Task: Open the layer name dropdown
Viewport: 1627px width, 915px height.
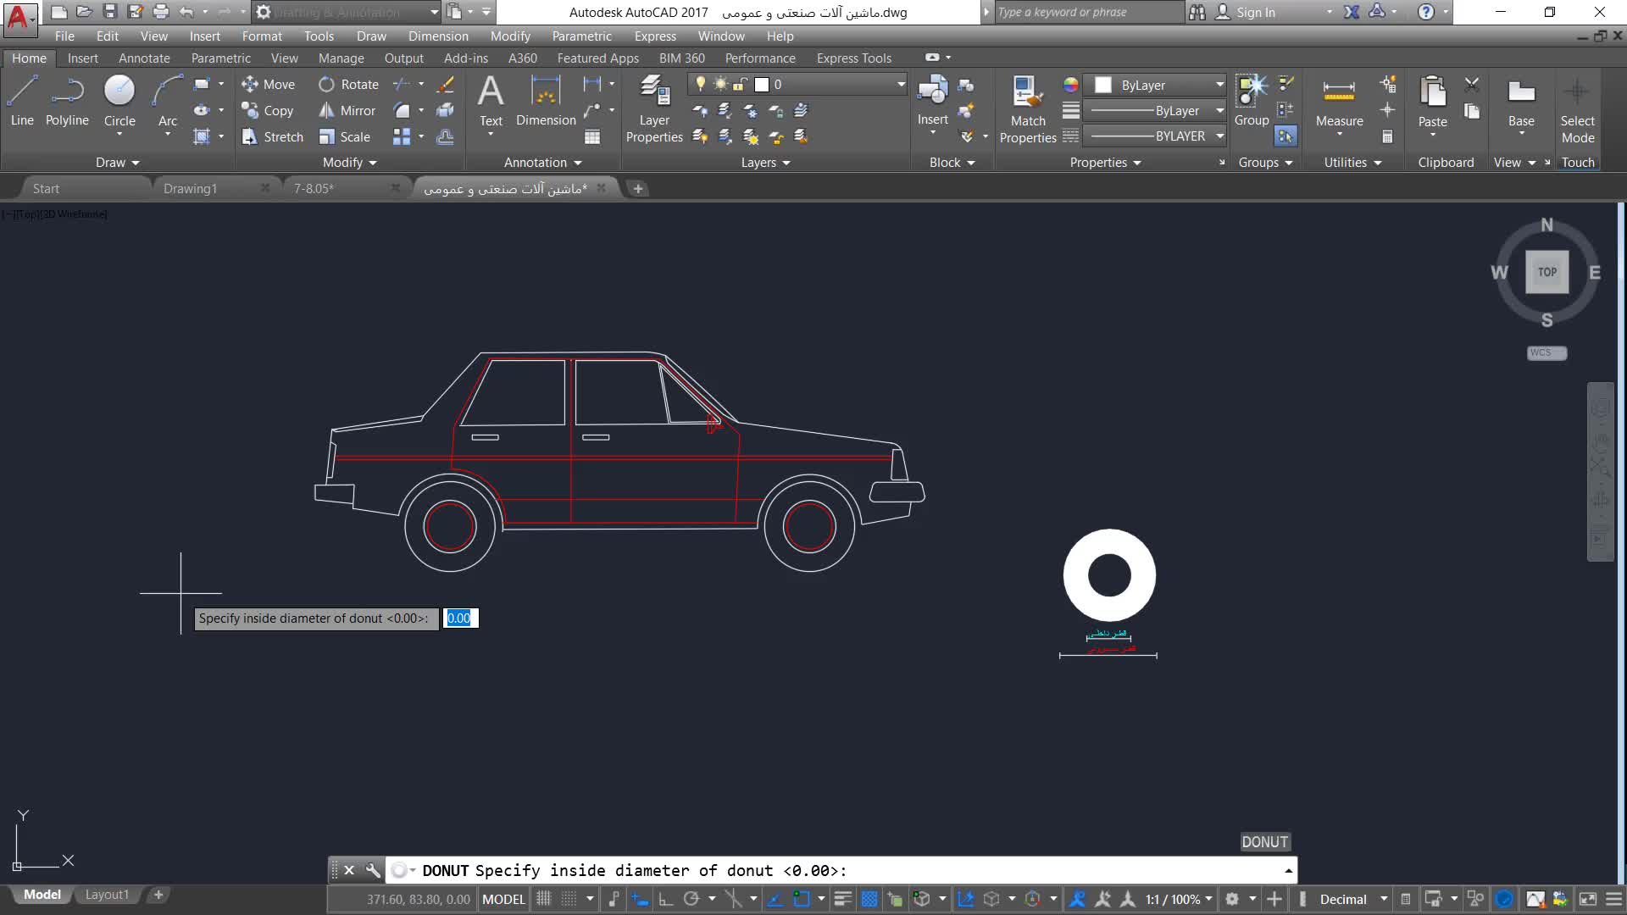Action: pyautogui.click(x=901, y=85)
